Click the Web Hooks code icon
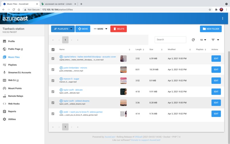This screenshot has width=230, height=144. coord(5,104)
